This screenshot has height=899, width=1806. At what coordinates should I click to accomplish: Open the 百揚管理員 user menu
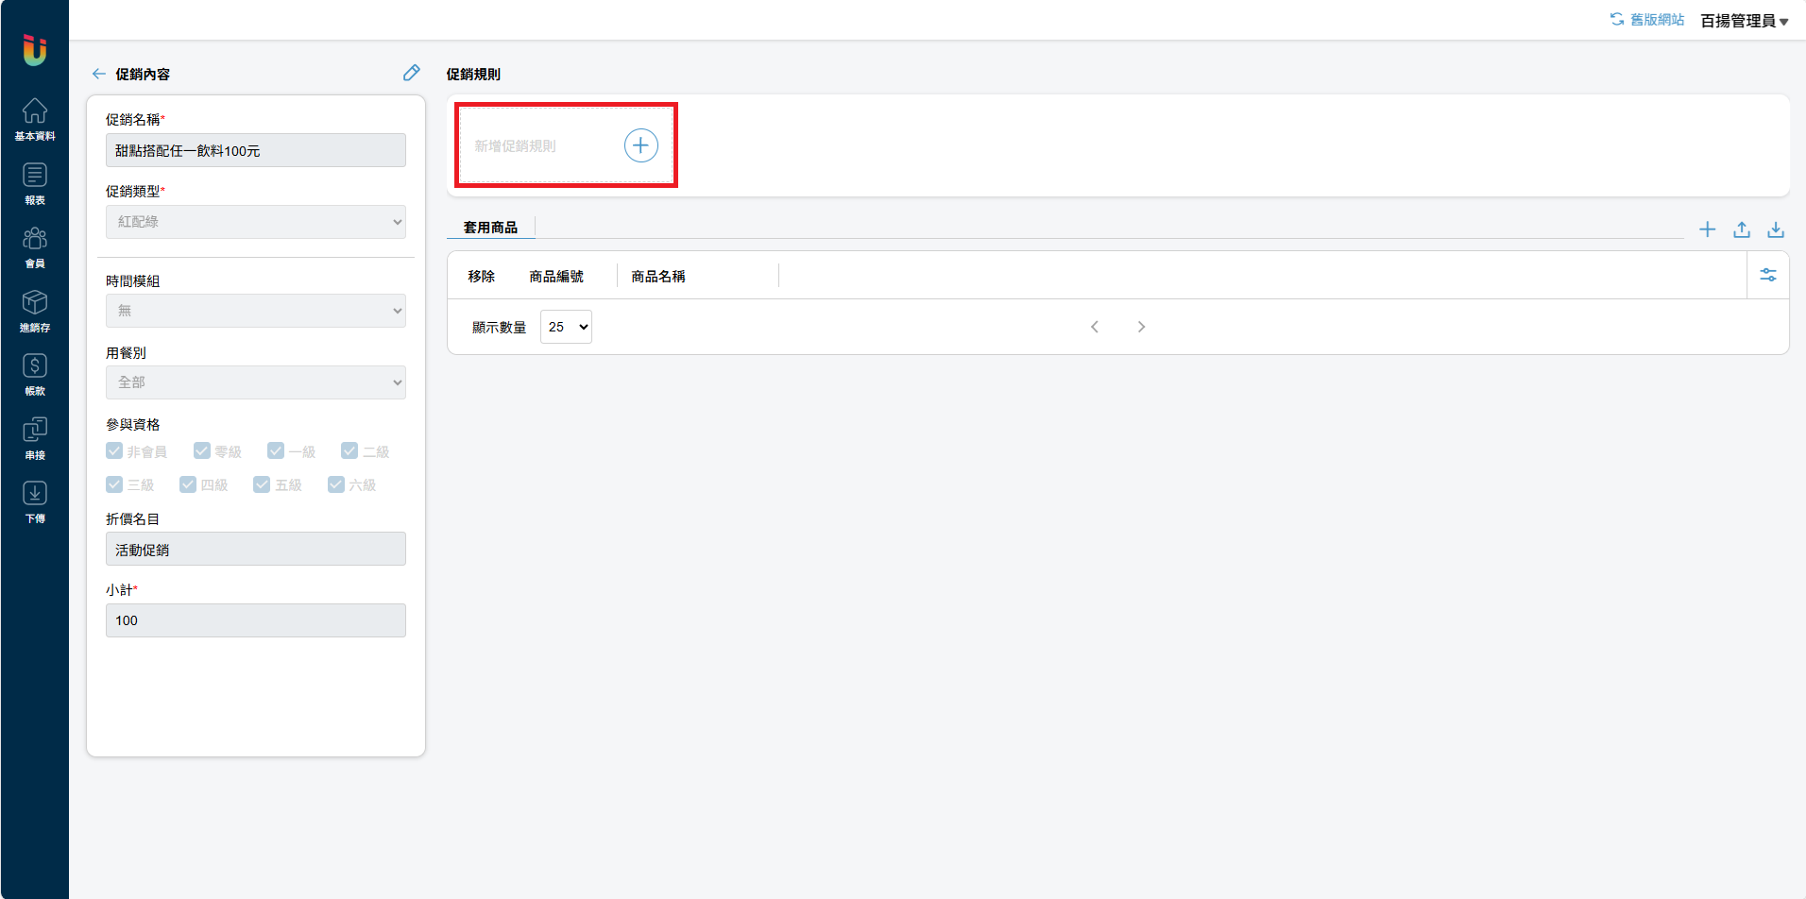point(1744,21)
